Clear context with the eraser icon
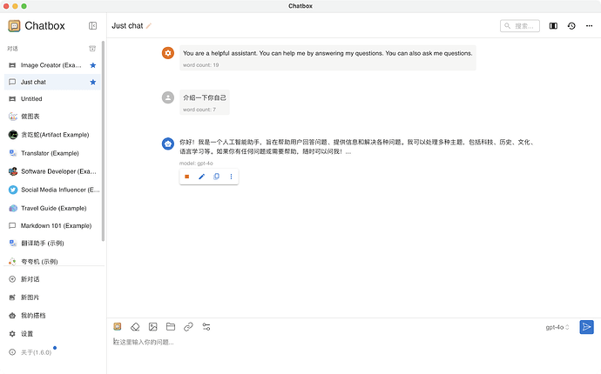 (x=135, y=327)
